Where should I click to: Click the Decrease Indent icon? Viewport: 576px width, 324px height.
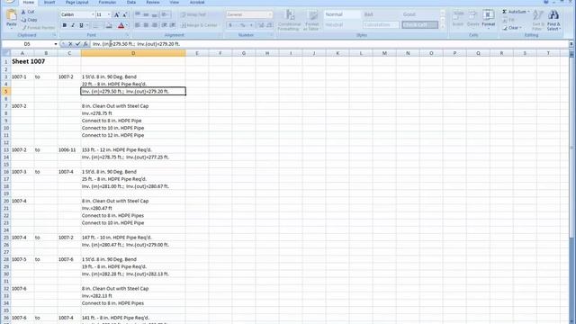tap(164, 25)
